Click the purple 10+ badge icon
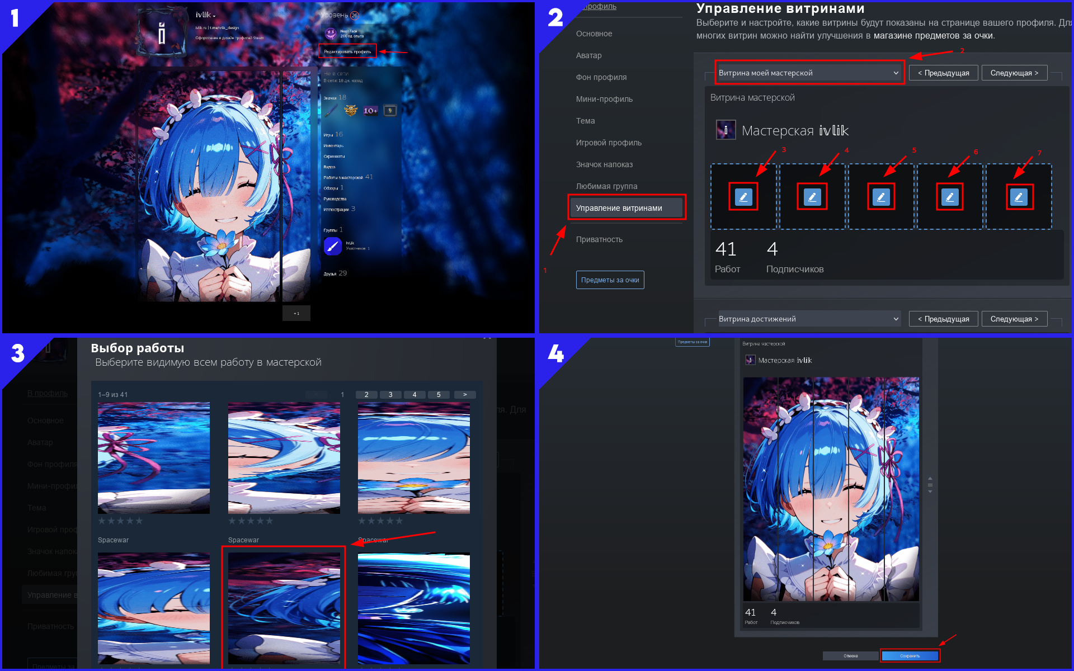This screenshot has height=671, width=1074. click(370, 111)
